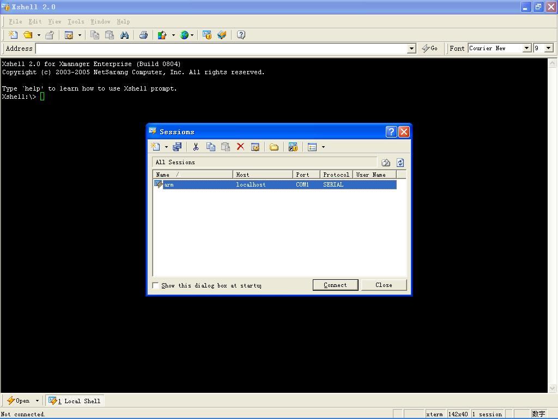Open the File menu
Image resolution: width=558 pixels, height=419 pixels.
tap(15, 21)
